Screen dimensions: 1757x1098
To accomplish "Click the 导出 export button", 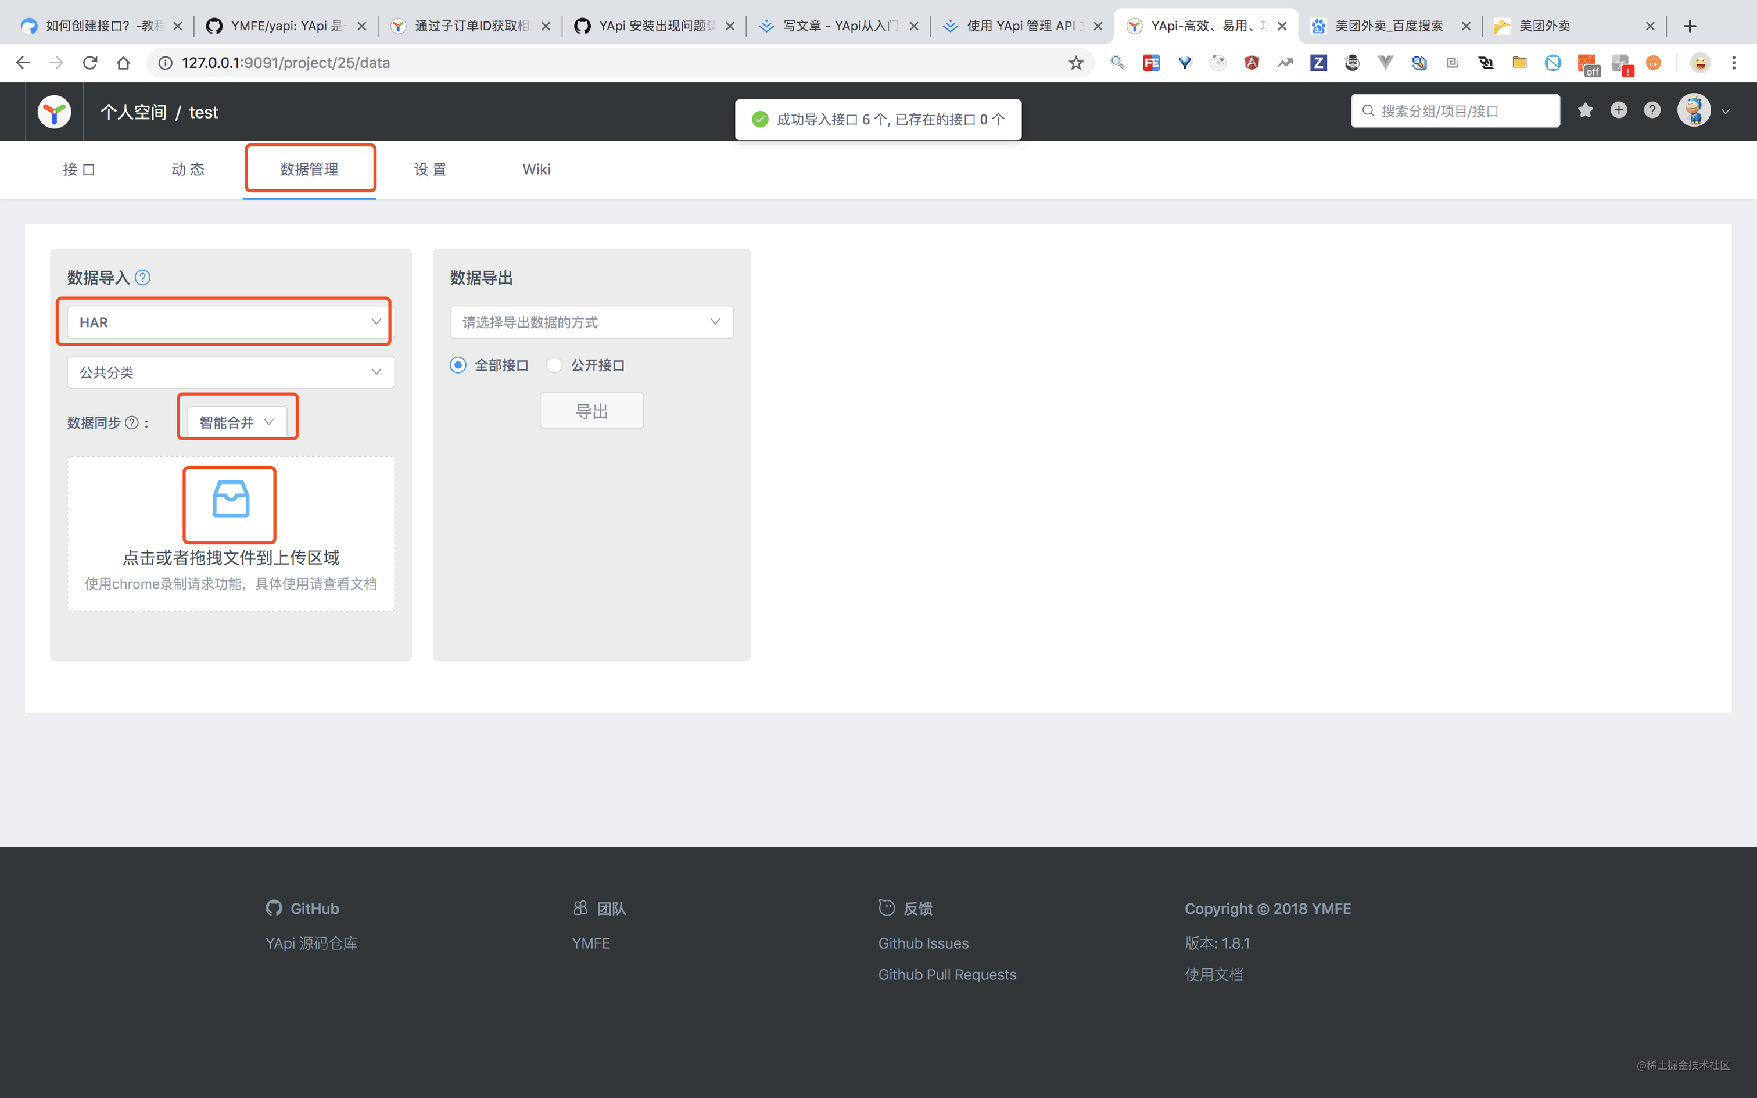I will (x=591, y=411).
